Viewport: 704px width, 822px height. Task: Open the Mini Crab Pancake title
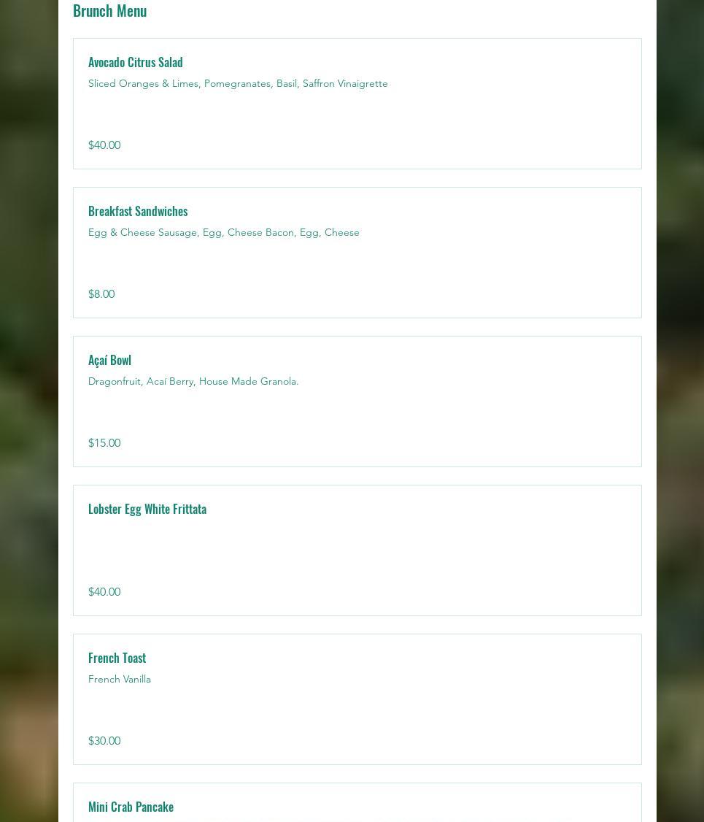pyautogui.click(x=131, y=807)
